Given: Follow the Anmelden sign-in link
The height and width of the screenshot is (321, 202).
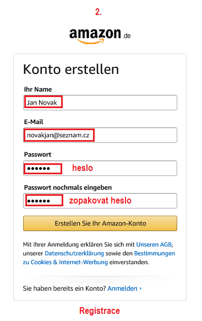Looking at the screenshot, I should point(123,288).
